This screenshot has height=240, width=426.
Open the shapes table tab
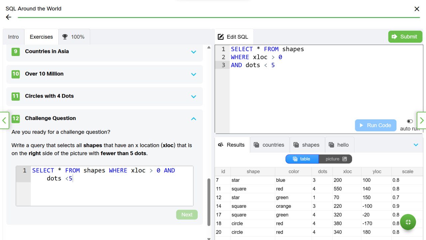(307, 145)
